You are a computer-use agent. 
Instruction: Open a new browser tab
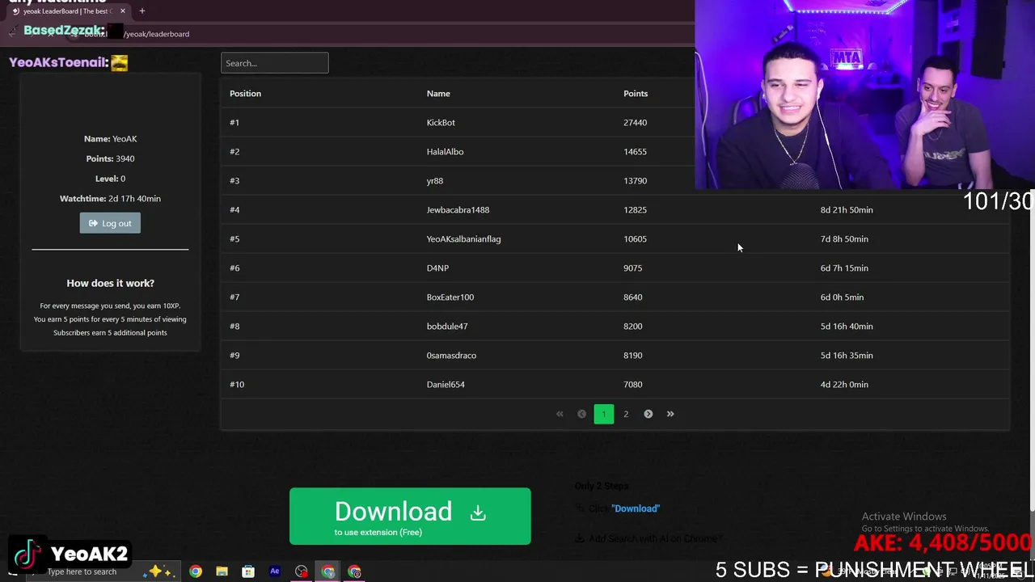click(x=142, y=11)
